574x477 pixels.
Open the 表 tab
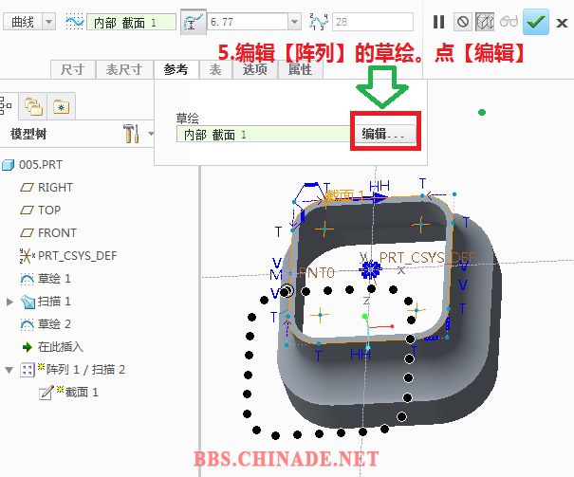215,69
